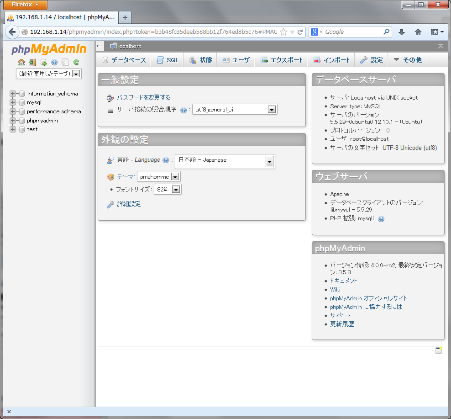Open the ドキュメント link
This screenshot has width=451, height=419.
(x=343, y=281)
